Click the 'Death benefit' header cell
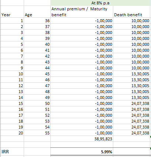This screenshot has height=157, width=151. [x=131, y=12]
